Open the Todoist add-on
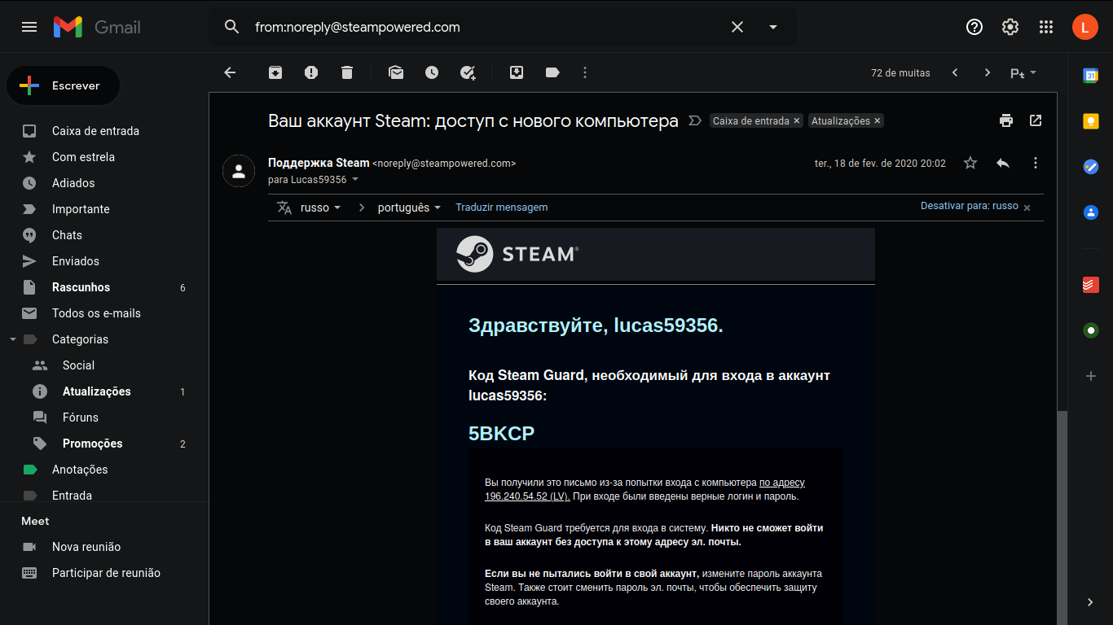The width and height of the screenshot is (1113, 625). tap(1091, 285)
